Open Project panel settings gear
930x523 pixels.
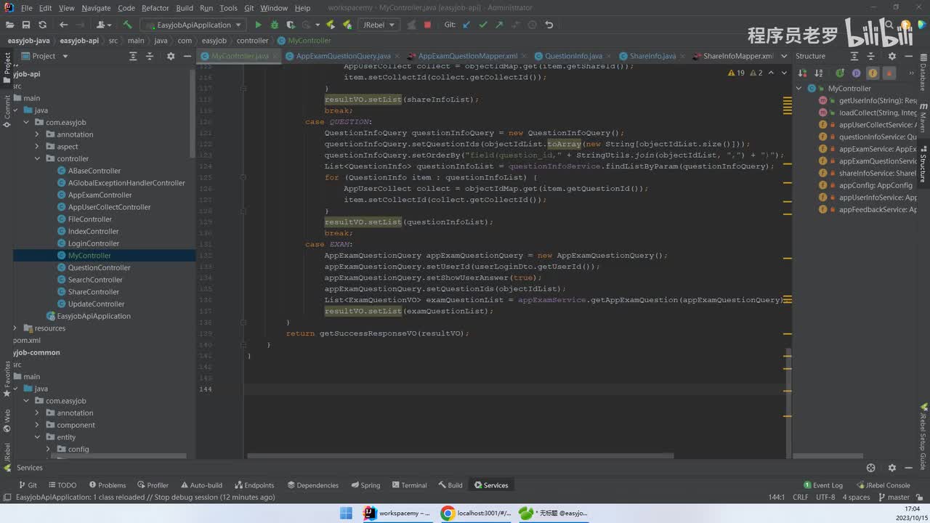[x=171, y=56]
